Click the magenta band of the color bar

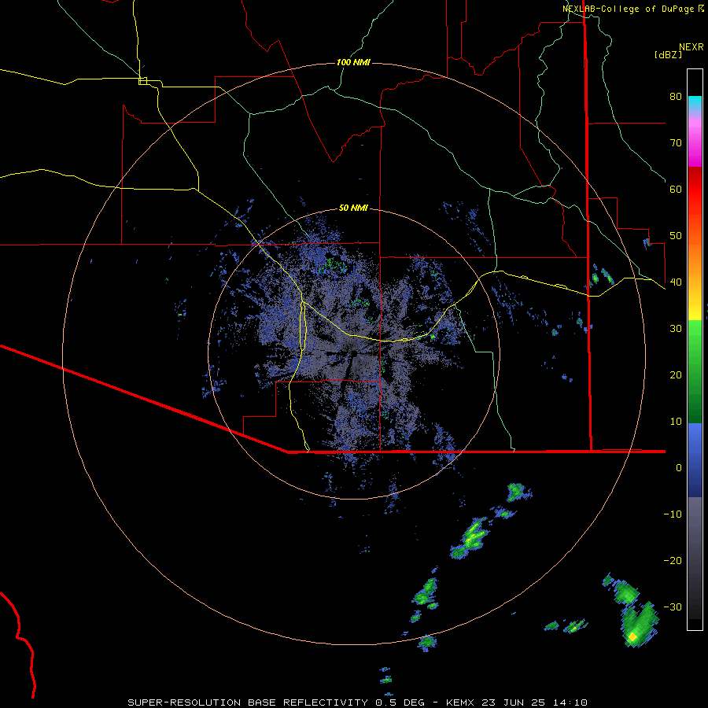click(695, 145)
